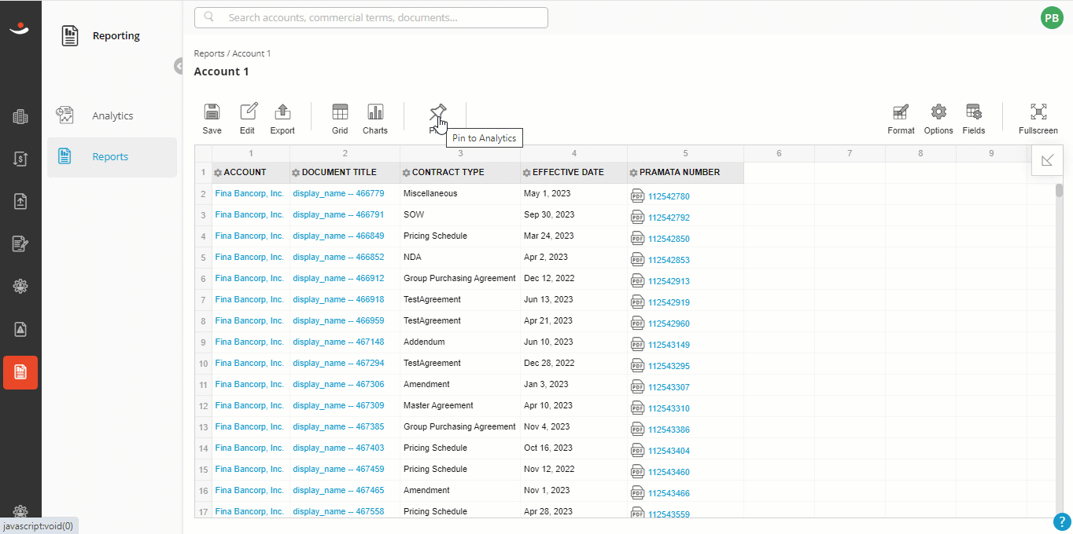Open the Fields panel
The image size is (1073, 534).
(974, 112)
